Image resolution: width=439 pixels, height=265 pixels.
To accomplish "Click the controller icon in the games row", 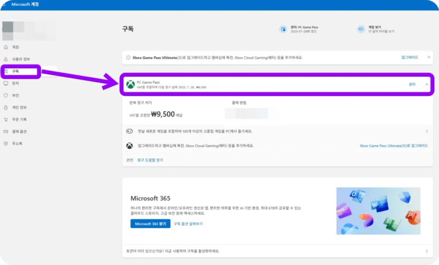I will tap(130, 131).
